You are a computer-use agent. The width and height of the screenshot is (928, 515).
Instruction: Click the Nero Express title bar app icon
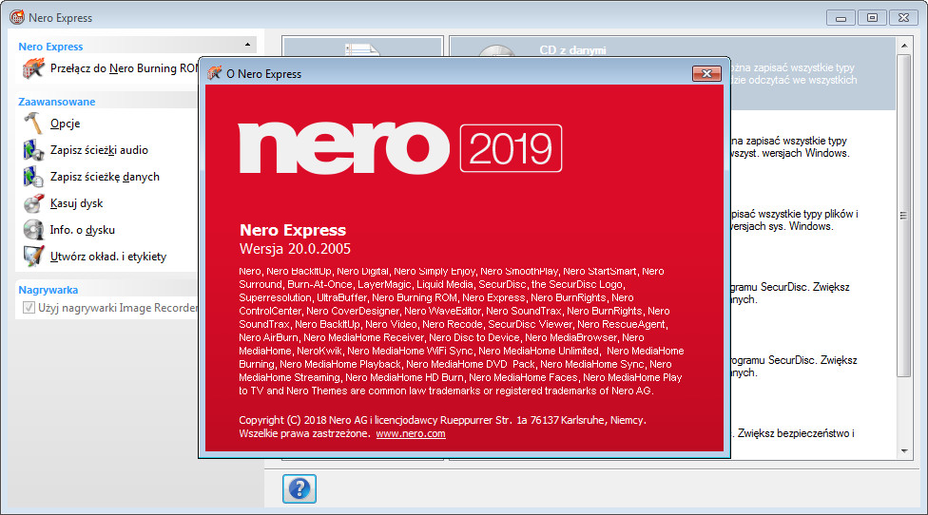coord(17,17)
